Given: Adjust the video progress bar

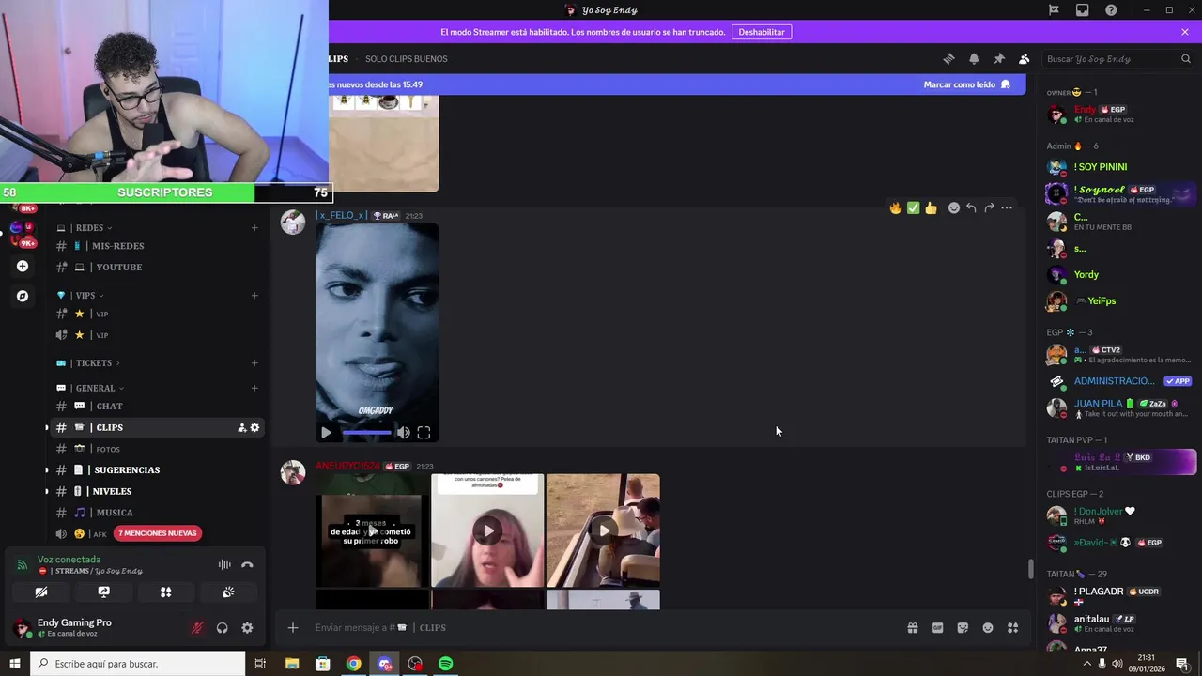Looking at the screenshot, I should [366, 433].
